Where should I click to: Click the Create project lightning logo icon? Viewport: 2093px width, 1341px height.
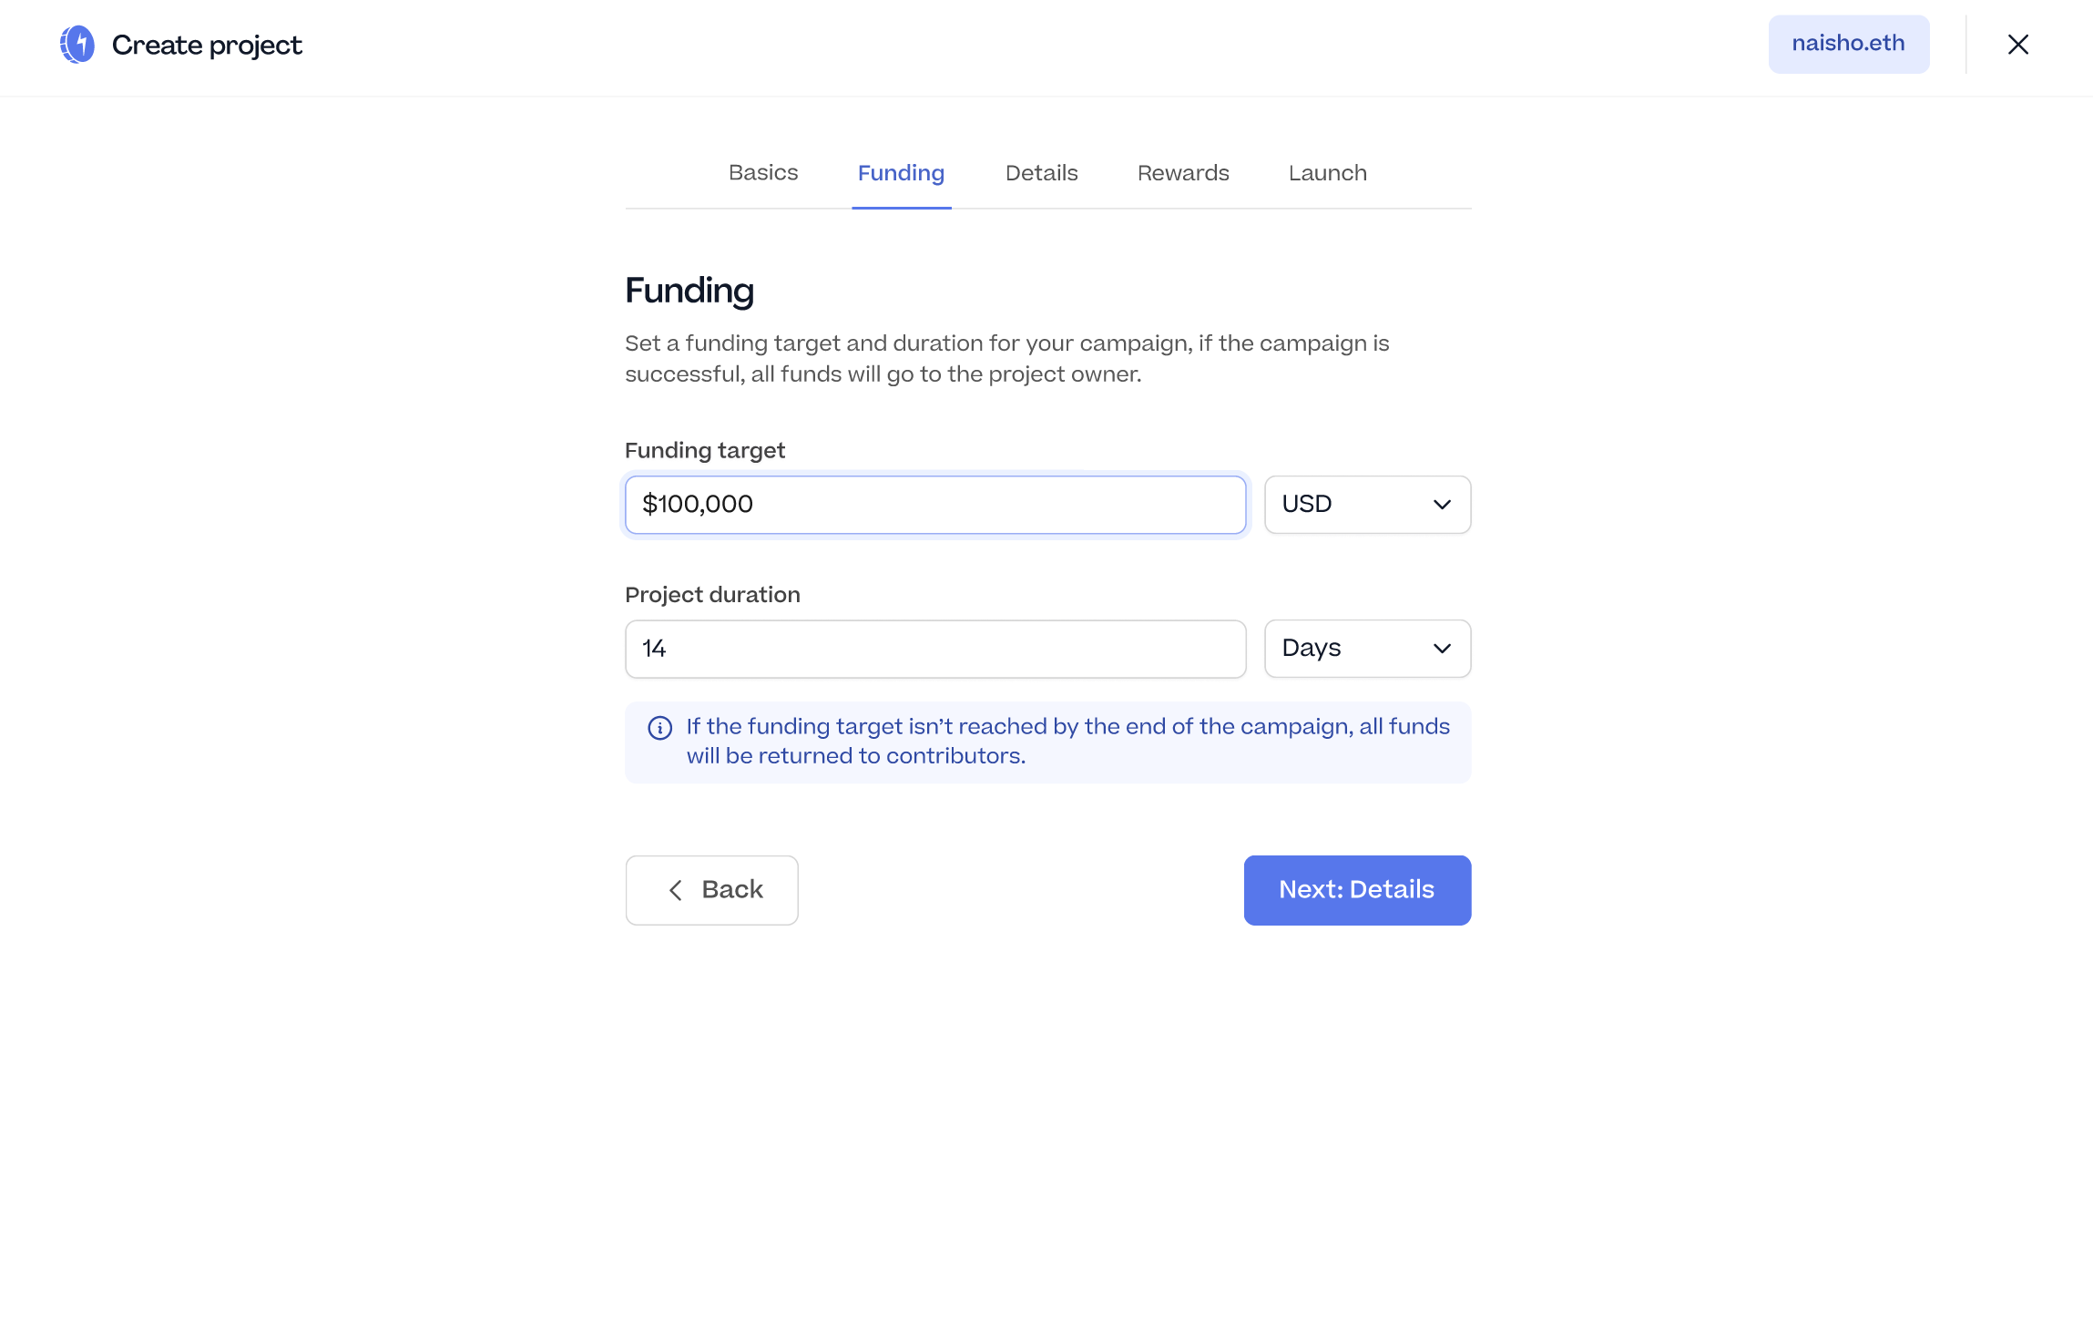pyautogui.click(x=78, y=43)
